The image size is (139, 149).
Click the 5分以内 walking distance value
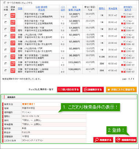pos(26,132)
